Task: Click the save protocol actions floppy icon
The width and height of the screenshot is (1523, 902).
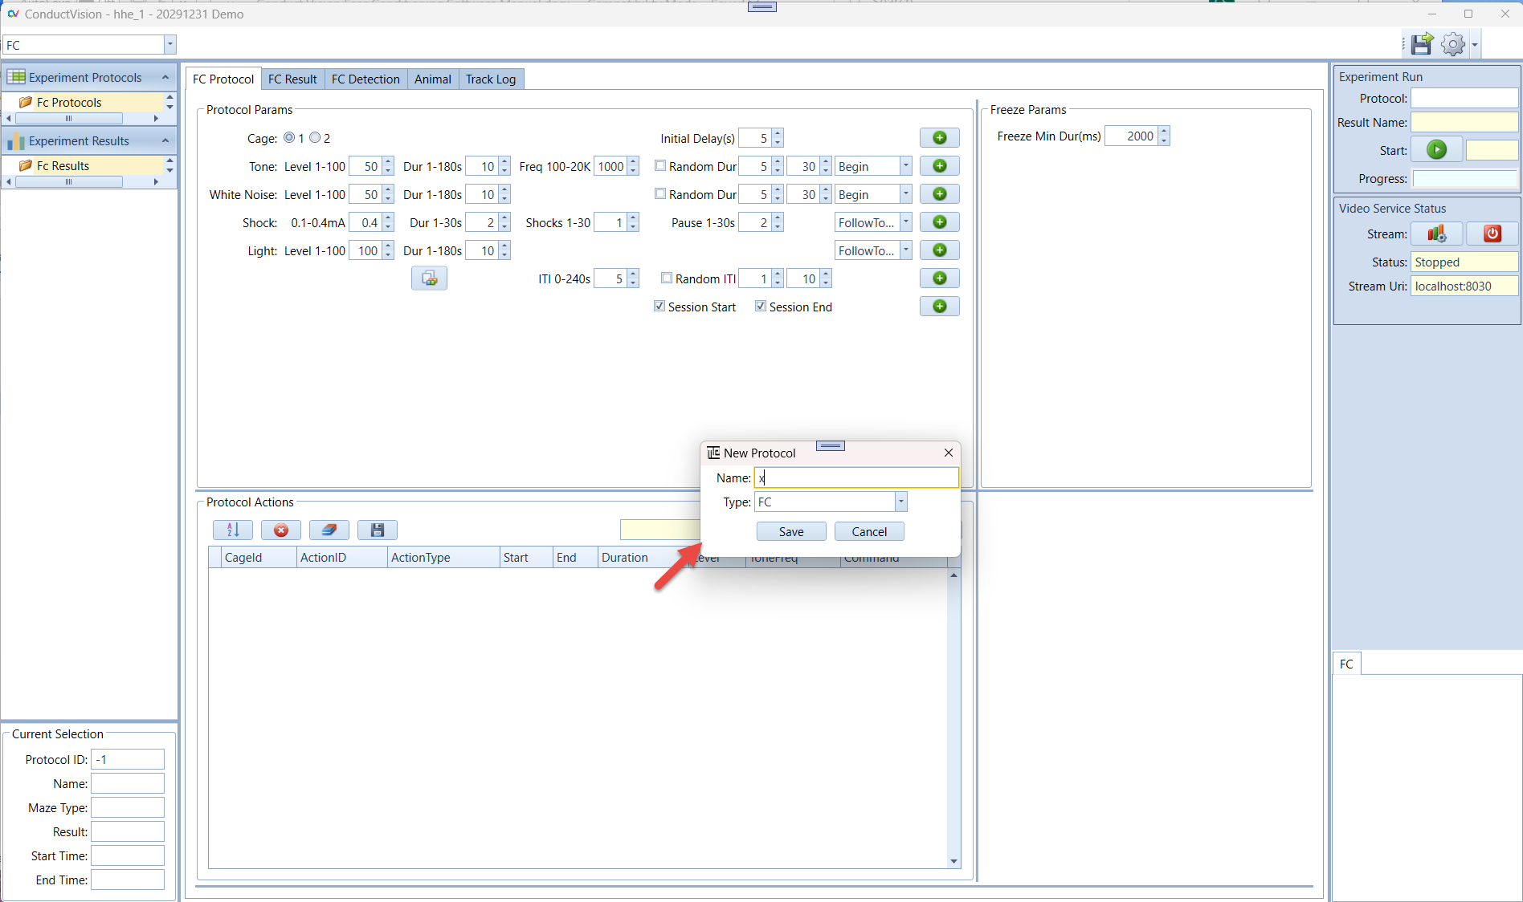Action: click(x=377, y=530)
